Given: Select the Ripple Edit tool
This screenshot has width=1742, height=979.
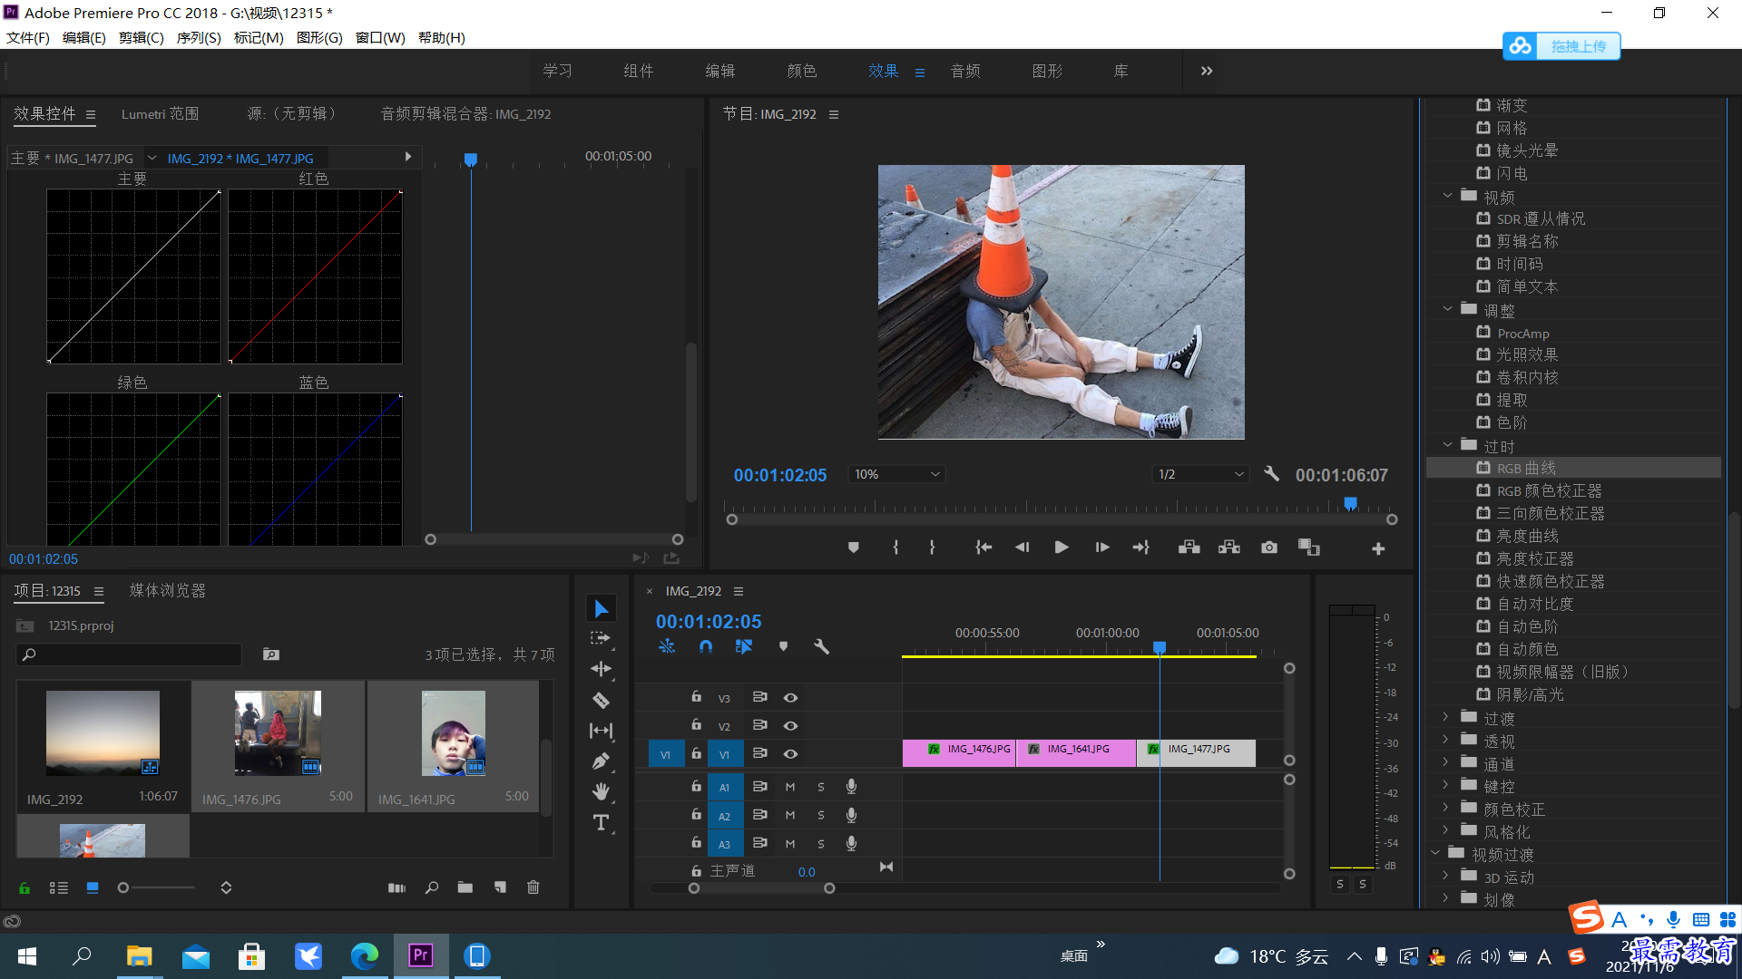Looking at the screenshot, I should [601, 669].
